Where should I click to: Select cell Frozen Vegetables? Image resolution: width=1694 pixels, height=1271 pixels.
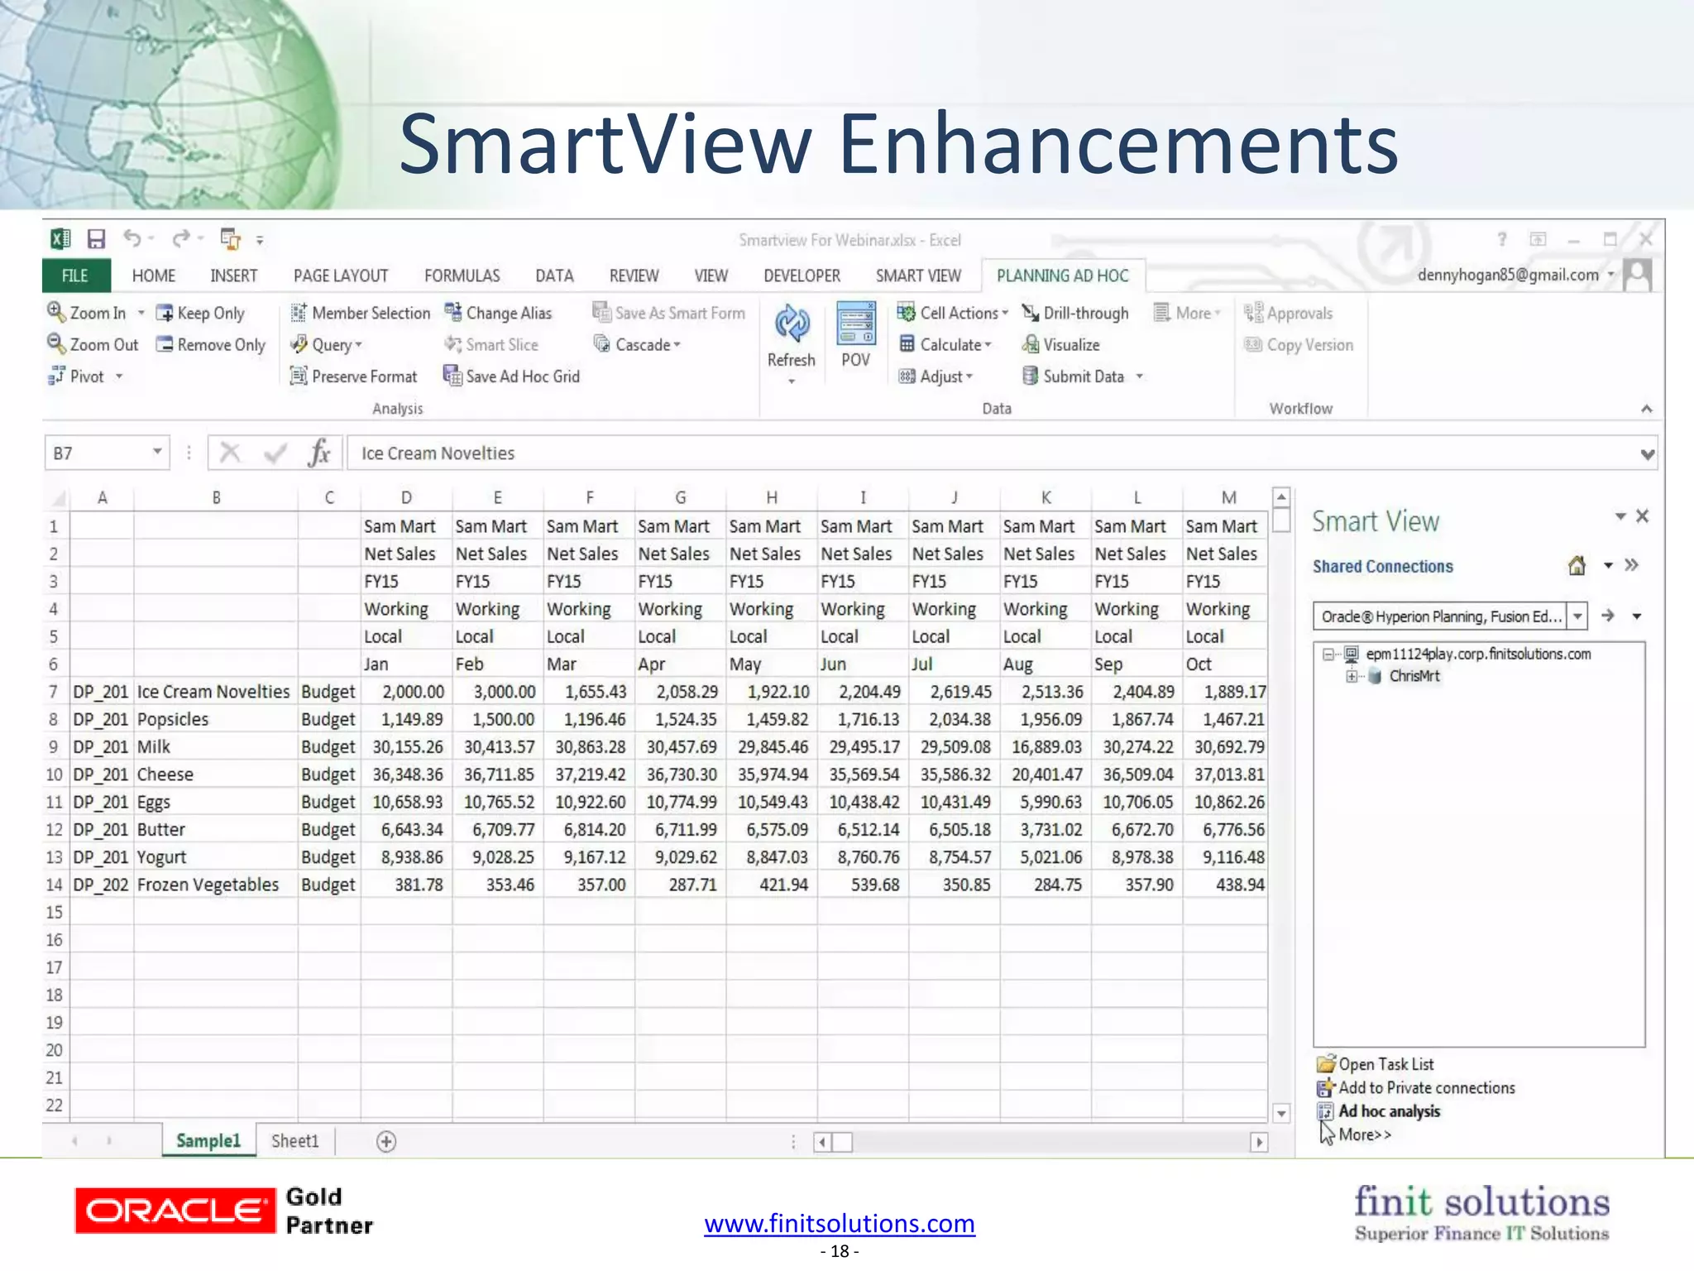215,885
